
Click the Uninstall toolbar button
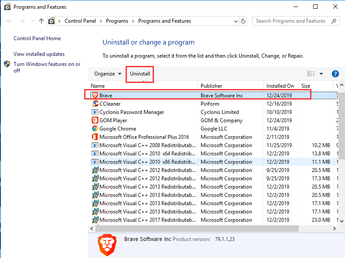(140, 74)
